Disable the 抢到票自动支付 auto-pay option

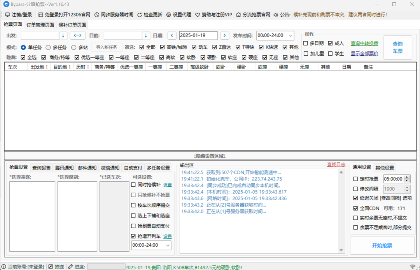(x=133, y=226)
